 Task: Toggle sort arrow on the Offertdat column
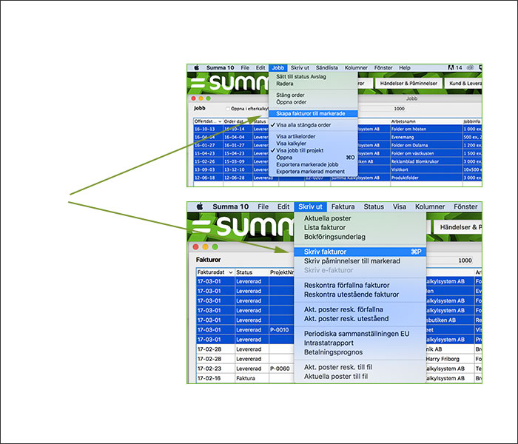(220, 121)
